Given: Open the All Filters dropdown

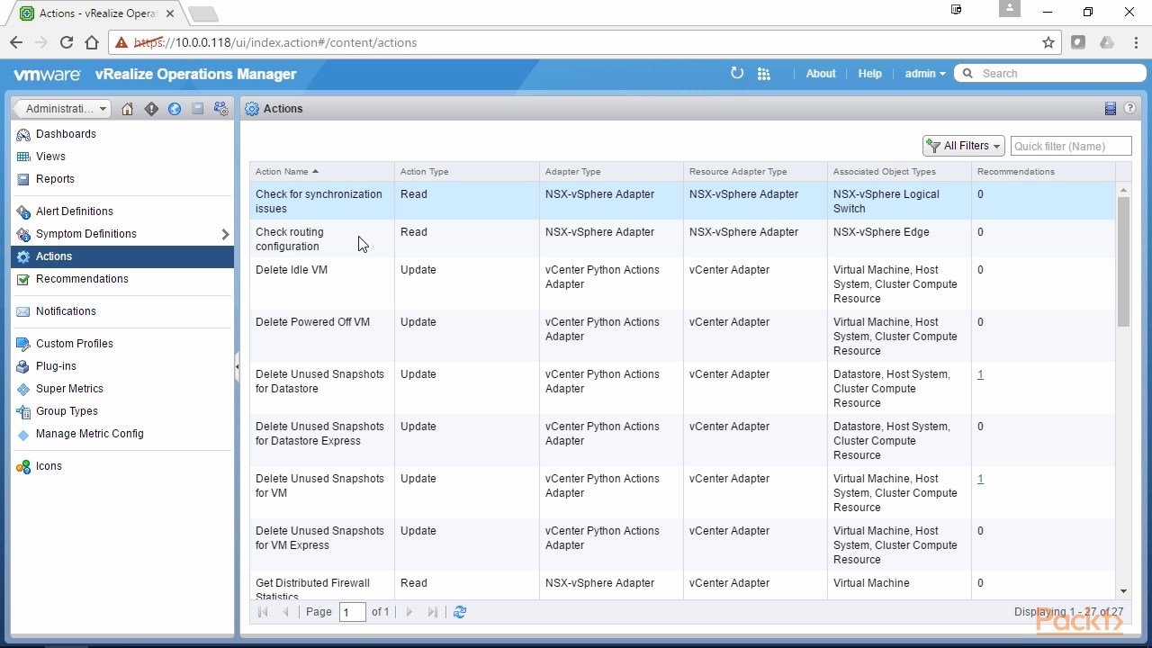Looking at the screenshot, I should 964,146.
